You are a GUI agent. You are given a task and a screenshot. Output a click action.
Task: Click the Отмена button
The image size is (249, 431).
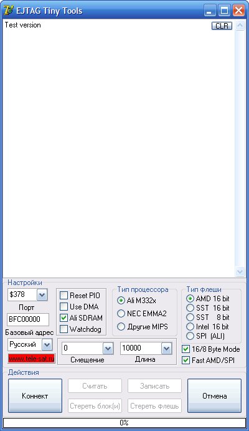[214, 396]
